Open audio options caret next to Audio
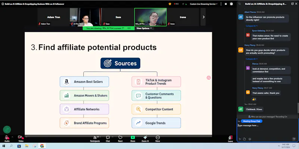Viewport: 299px width, 149px height. tap(12, 137)
